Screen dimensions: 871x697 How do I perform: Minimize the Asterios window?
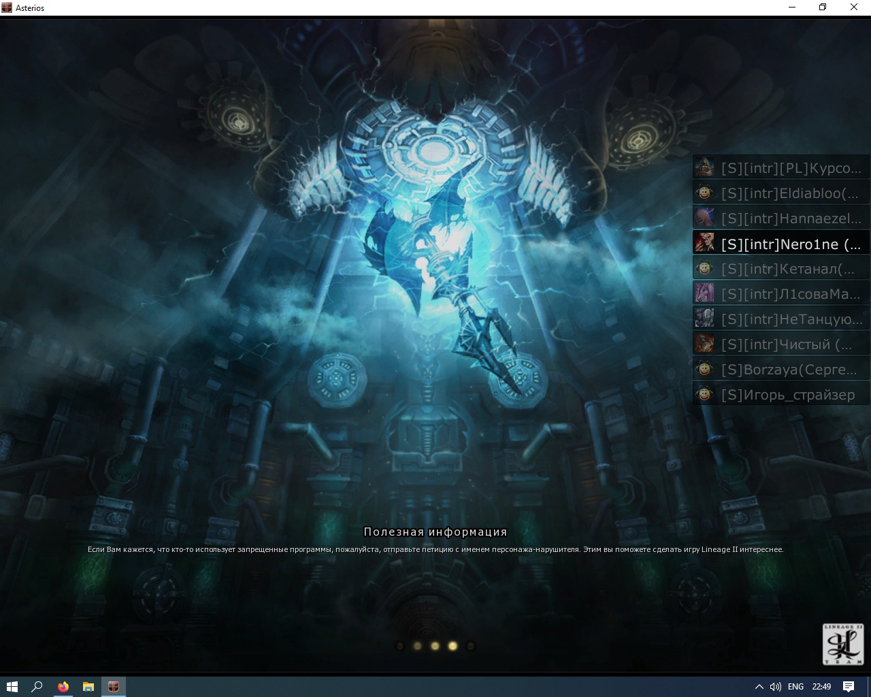pyautogui.click(x=792, y=7)
